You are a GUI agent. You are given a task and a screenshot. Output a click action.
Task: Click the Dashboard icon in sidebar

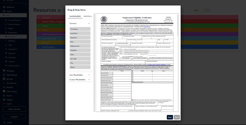[x=4, y=7]
